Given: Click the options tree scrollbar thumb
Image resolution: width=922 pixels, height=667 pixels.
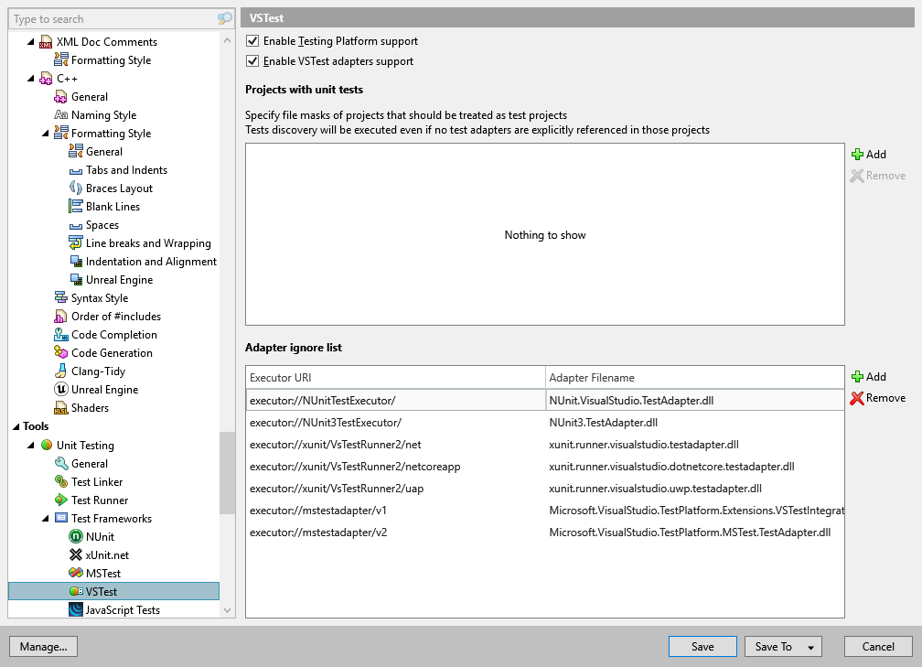Looking at the screenshot, I should [x=227, y=473].
